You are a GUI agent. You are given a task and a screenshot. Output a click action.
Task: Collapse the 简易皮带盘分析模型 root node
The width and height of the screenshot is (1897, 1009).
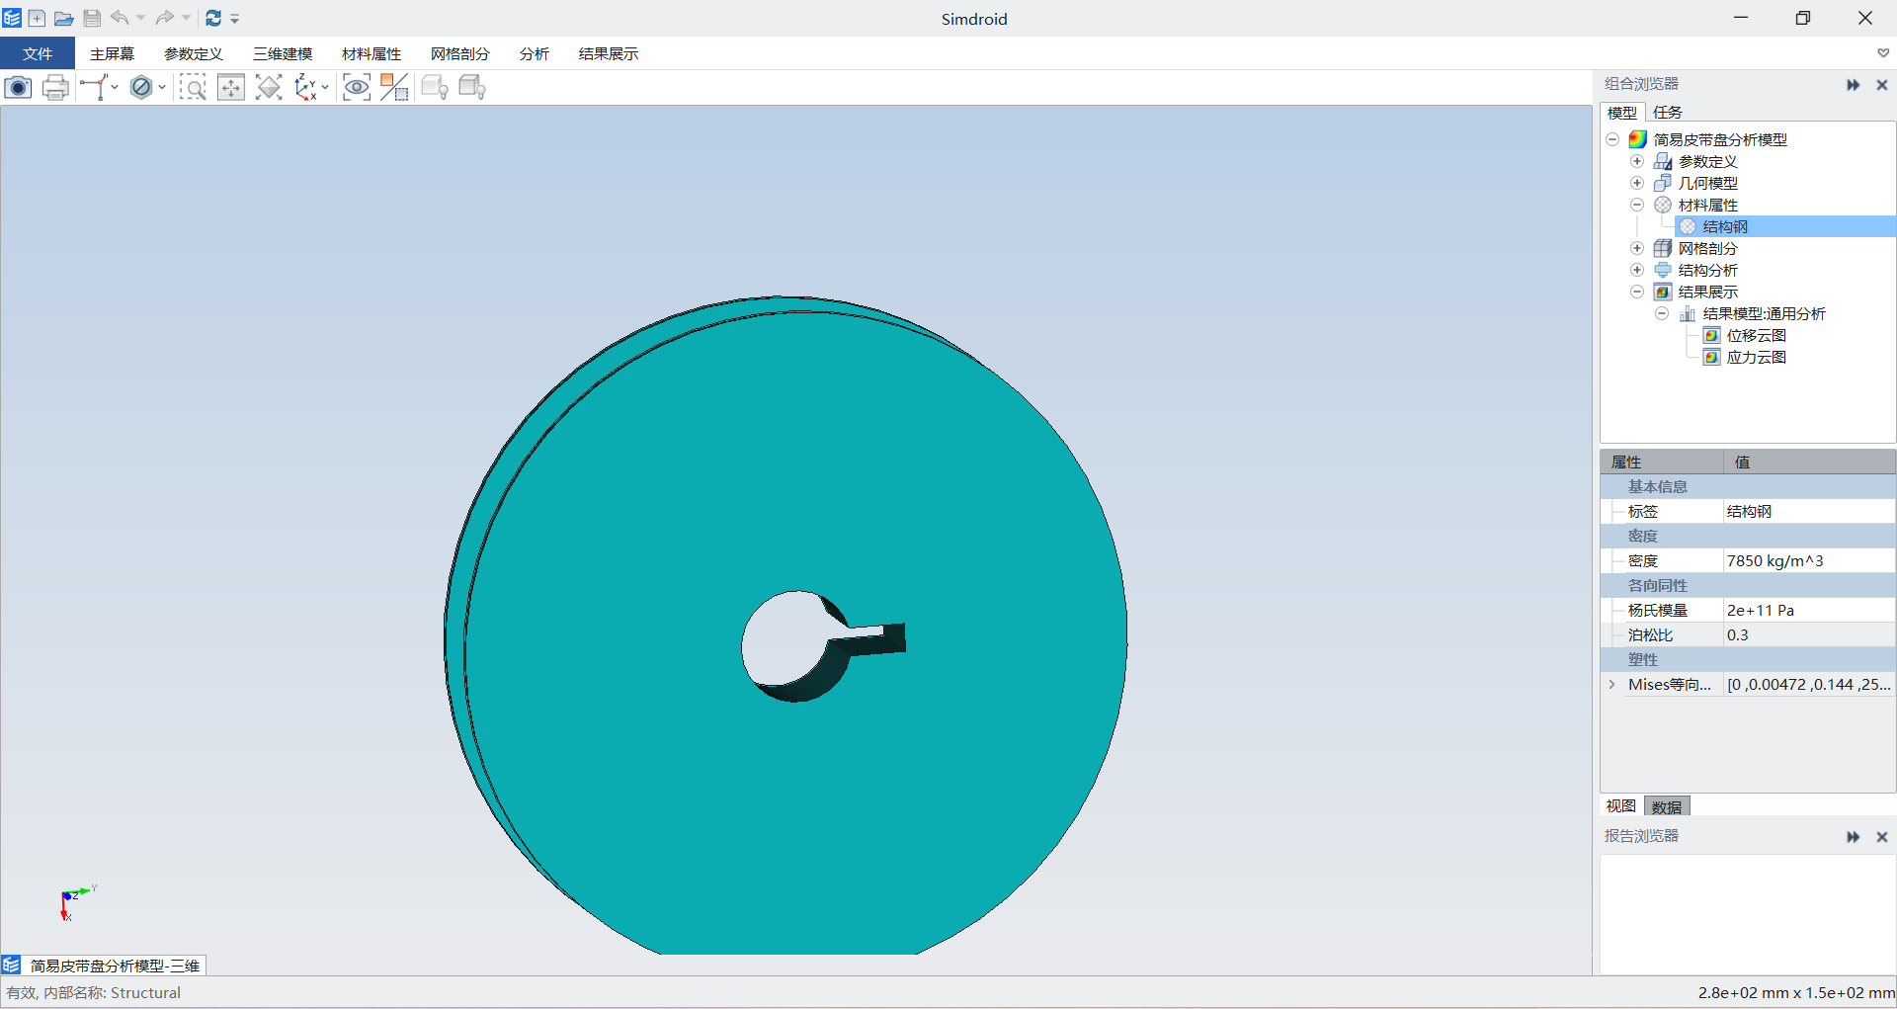point(1612,139)
